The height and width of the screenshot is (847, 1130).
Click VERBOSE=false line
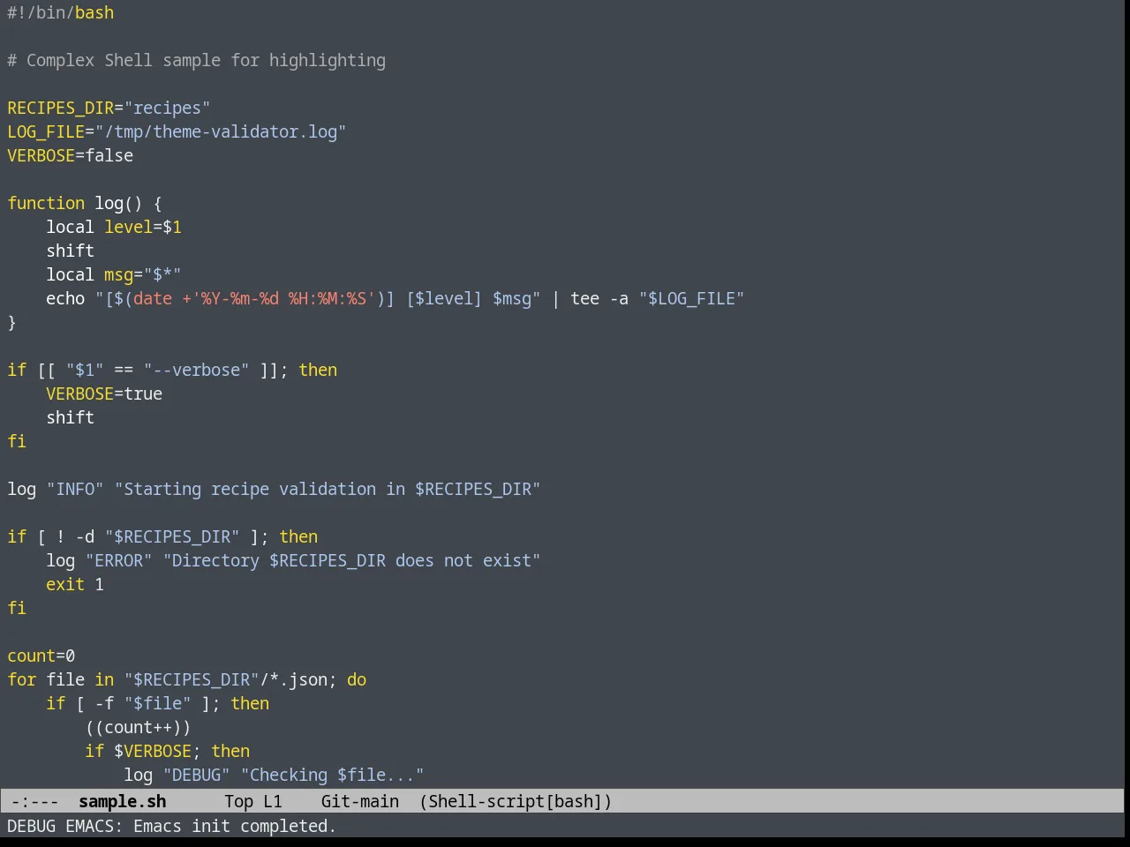point(70,155)
